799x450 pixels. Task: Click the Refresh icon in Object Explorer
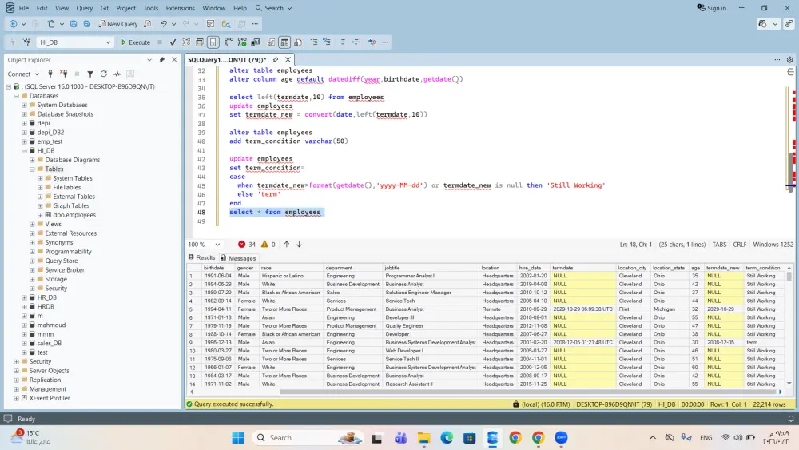click(x=103, y=74)
